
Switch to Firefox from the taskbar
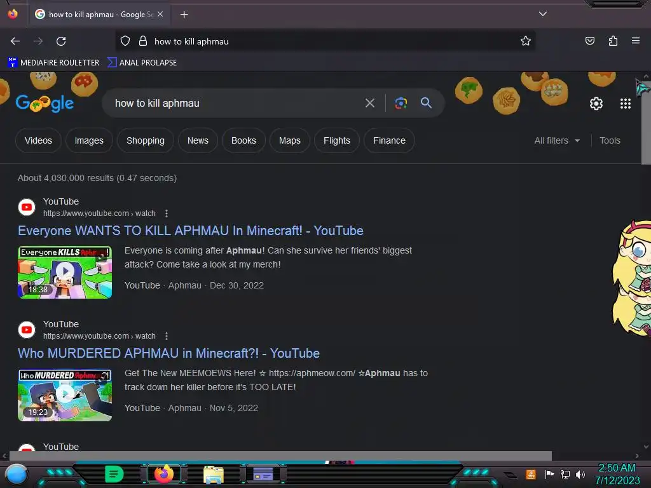163,474
